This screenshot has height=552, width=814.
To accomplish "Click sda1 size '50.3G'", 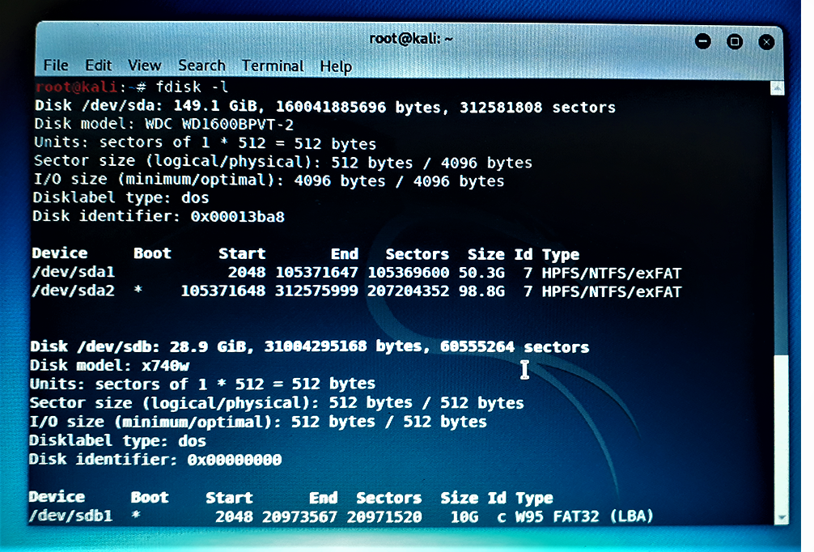I will coord(481,273).
